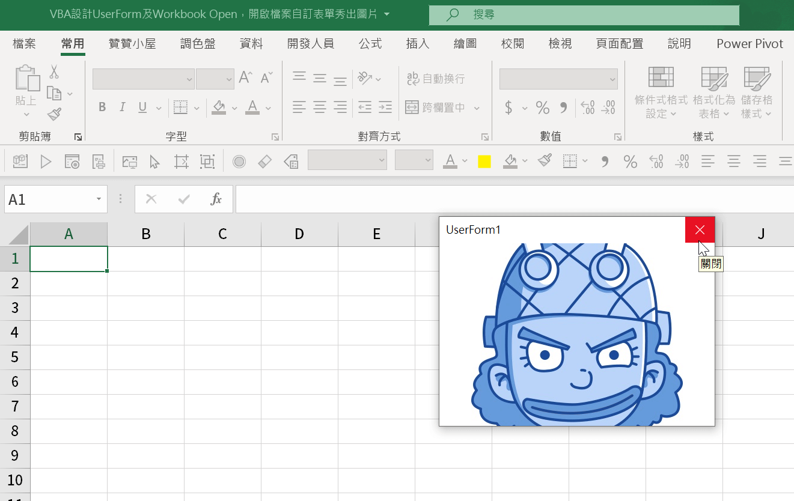
Task: Click the clipboard group dialog launcher
Action: point(78,137)
